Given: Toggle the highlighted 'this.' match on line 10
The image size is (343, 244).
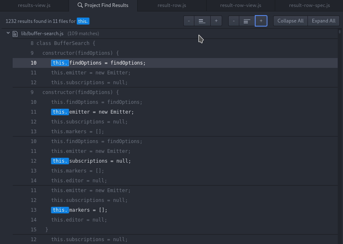Looking at the screenshot, I should click(x=60, y=63).
